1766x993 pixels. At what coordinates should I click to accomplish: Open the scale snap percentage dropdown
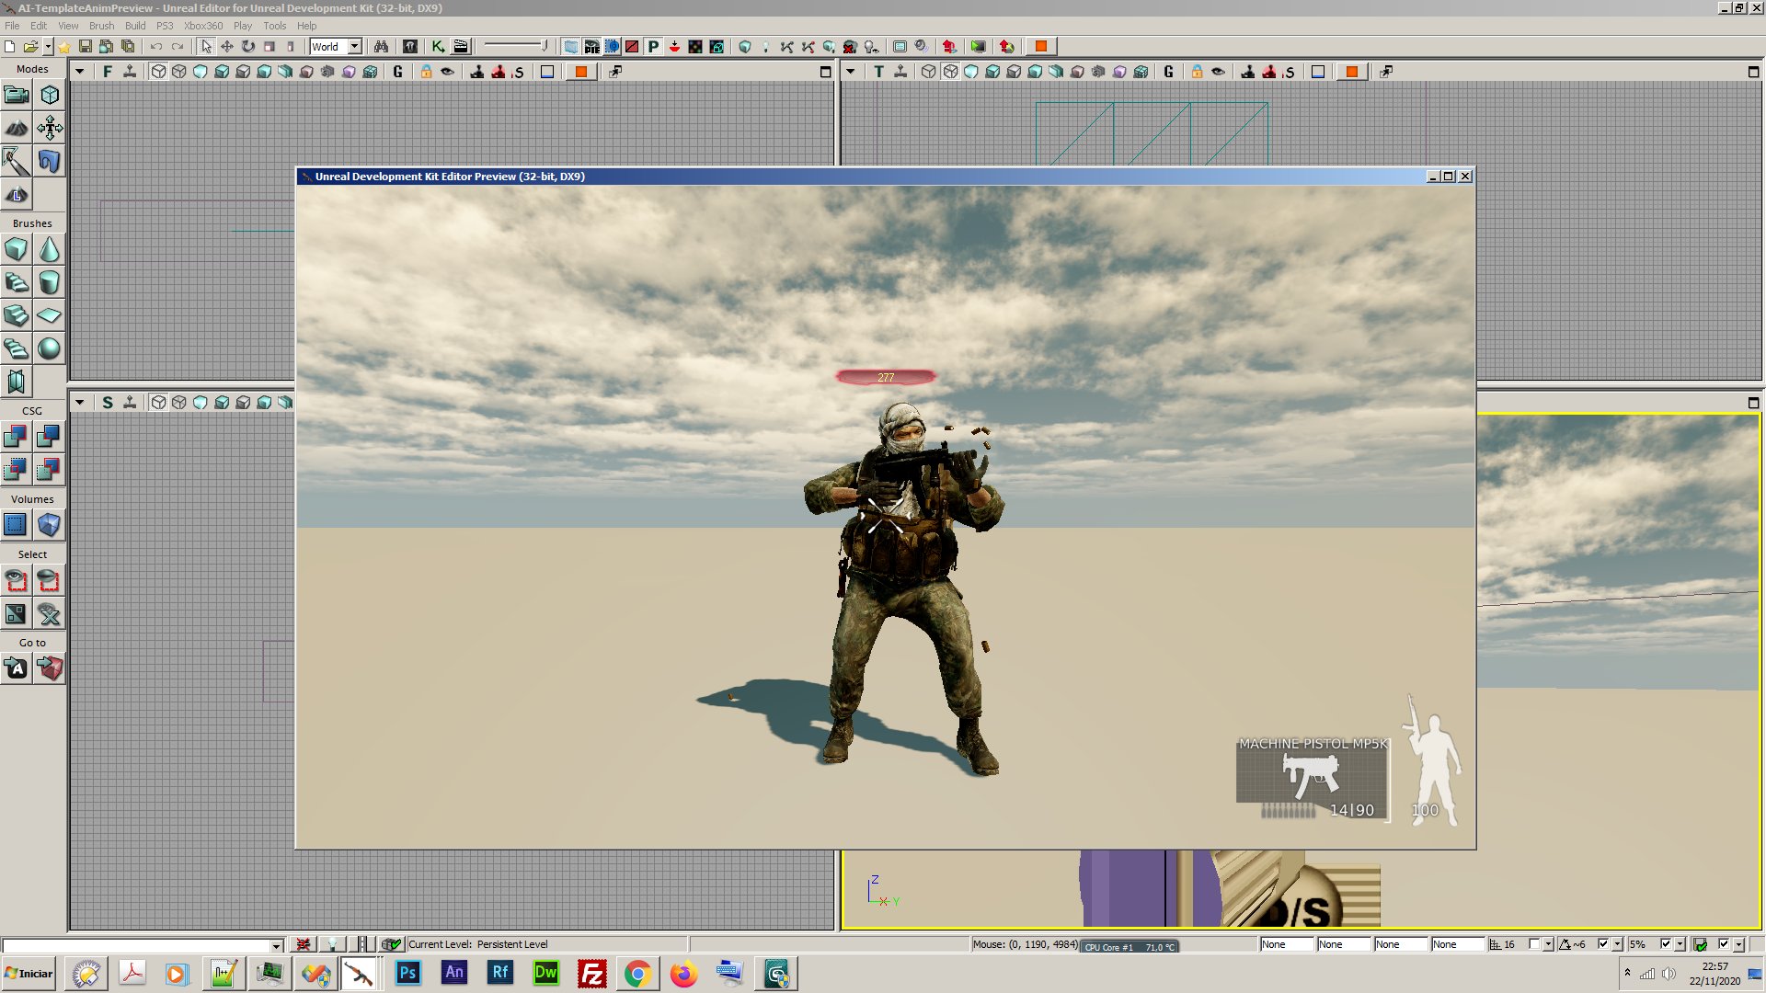pos(1680,944)
